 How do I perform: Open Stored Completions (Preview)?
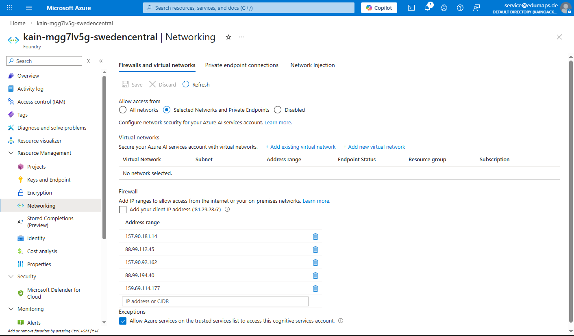click(x=51, y=222)
